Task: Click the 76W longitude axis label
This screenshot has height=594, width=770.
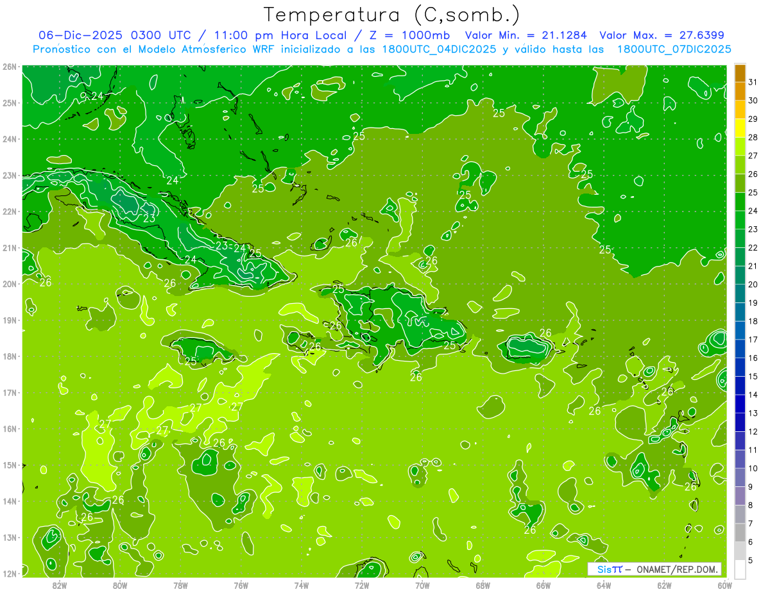Action: tap(241, 585)
